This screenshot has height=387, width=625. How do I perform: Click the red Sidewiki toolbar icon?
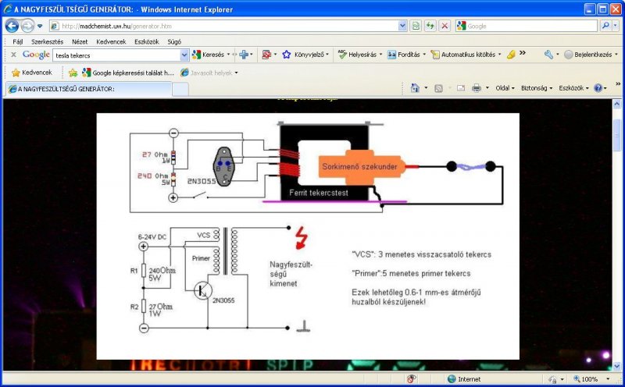266,55
